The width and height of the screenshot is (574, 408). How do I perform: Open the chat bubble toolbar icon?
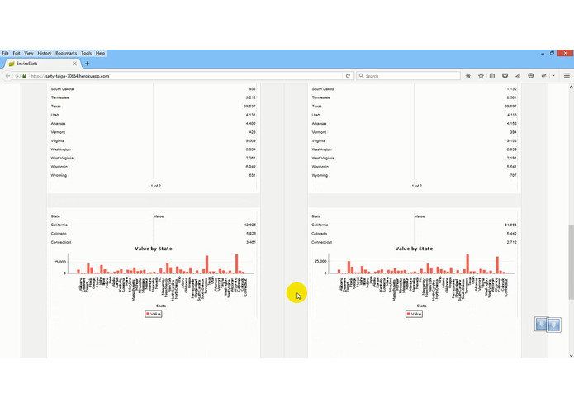point(531,76)
